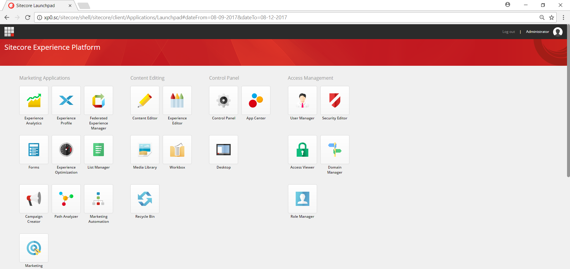Launch the Experience Profile tile
The height and width of the screenshot is (269, 570).
tap(66, 100)
